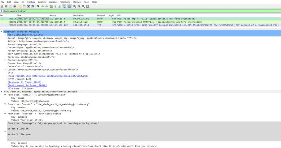Expand the POST /send.php HTTP/1.1 line
The width and height of the screenshot is (281, 148).
(x=5, y=34)
